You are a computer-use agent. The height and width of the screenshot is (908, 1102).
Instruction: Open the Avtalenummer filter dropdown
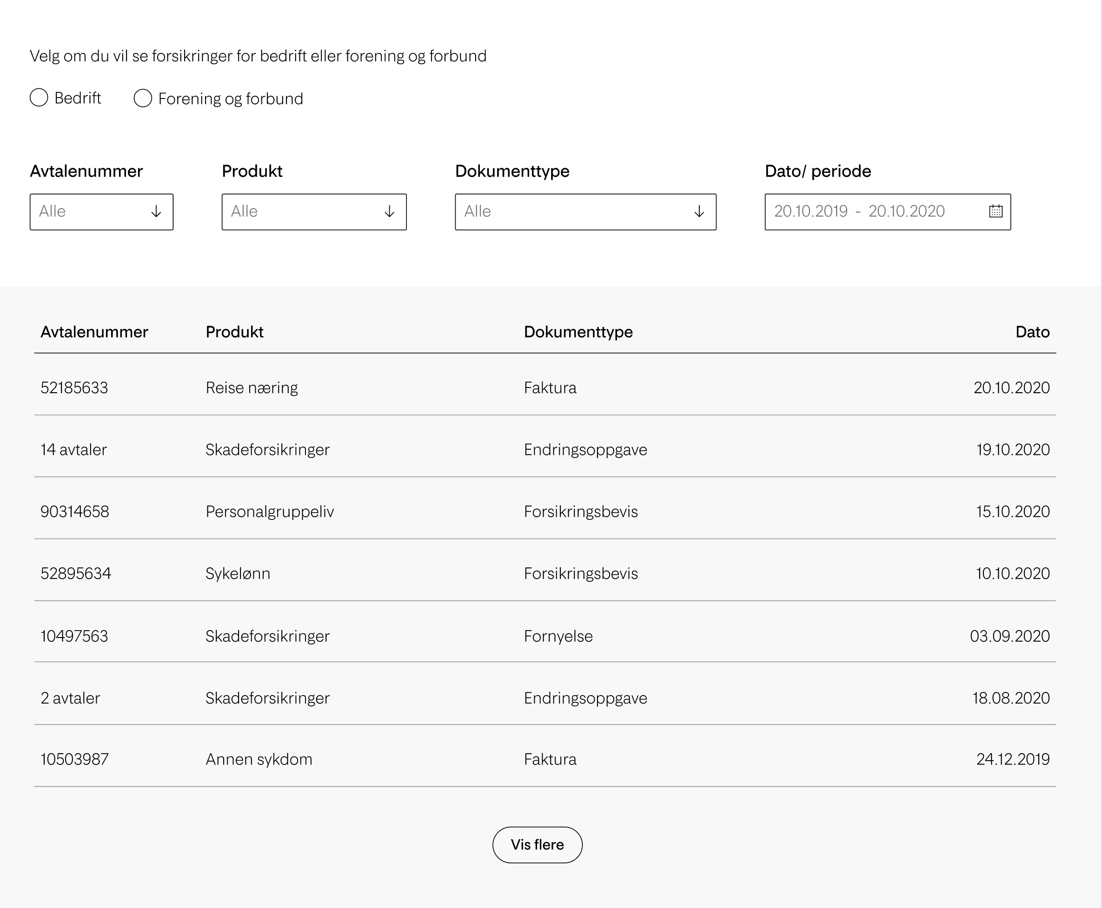point(101,212)
